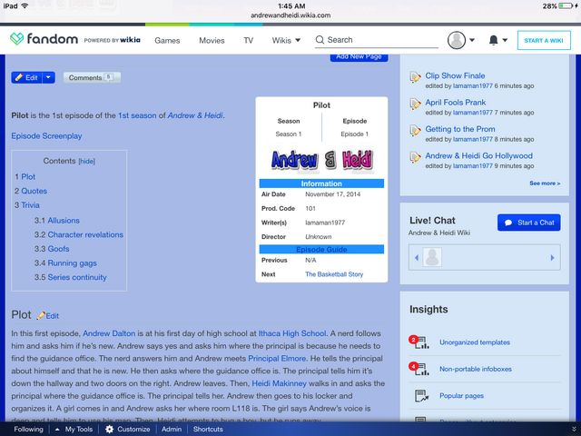The height and width of the screenshot is (436, 581).
Task: Open the Getting to the Prom link
Action: [460, 129]
